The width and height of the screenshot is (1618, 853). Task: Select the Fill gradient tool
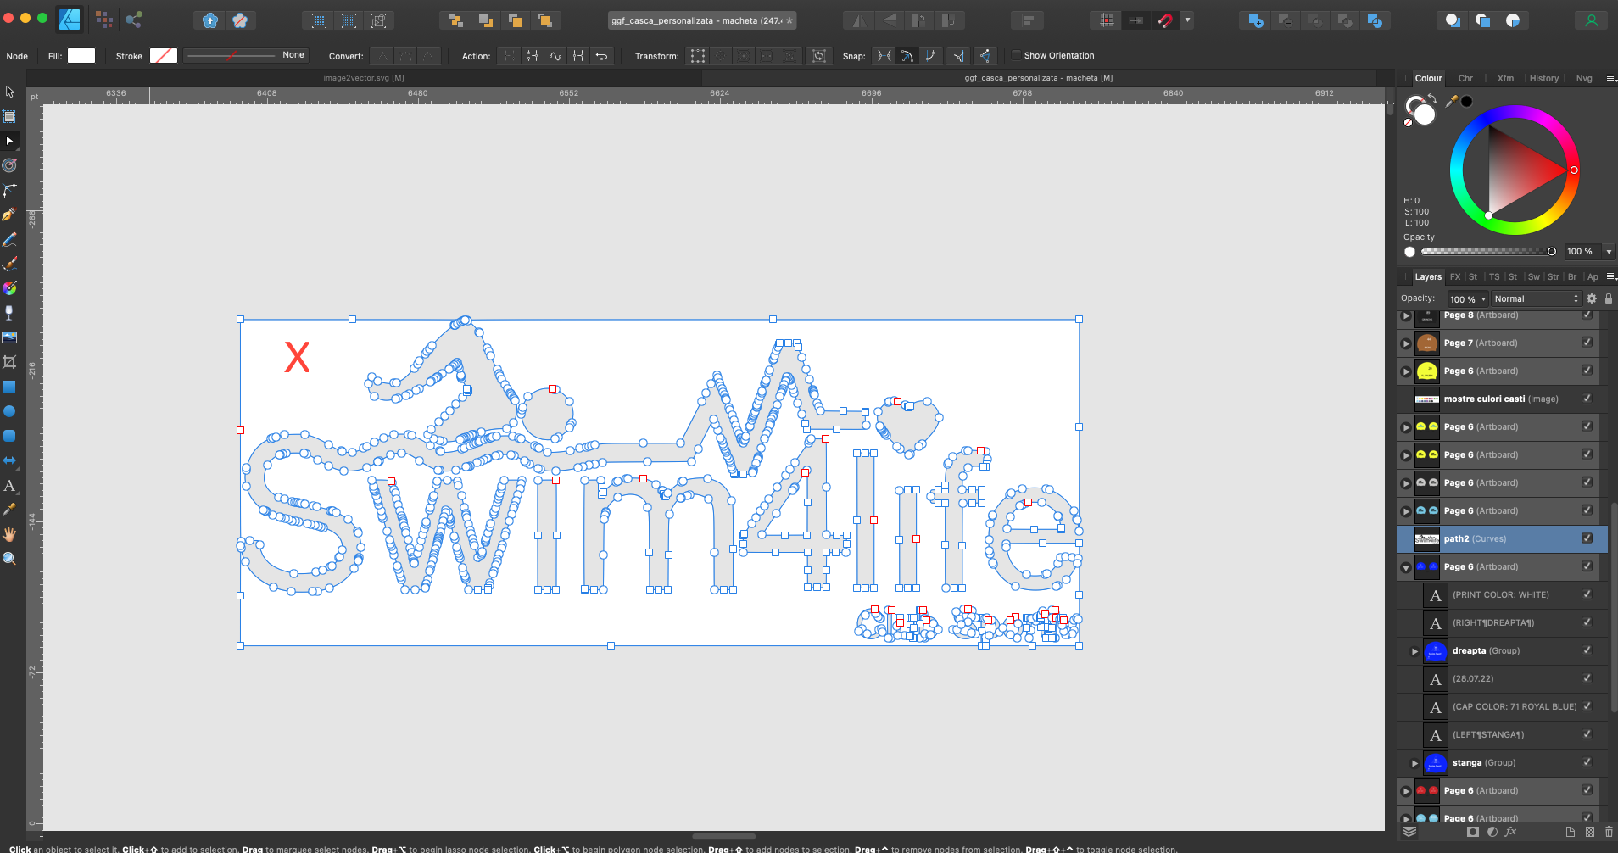pos(10,288)
